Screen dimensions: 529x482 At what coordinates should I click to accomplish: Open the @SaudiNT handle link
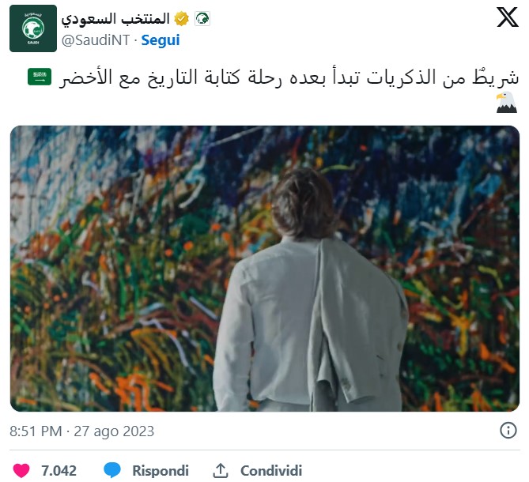tap(96, 40)
